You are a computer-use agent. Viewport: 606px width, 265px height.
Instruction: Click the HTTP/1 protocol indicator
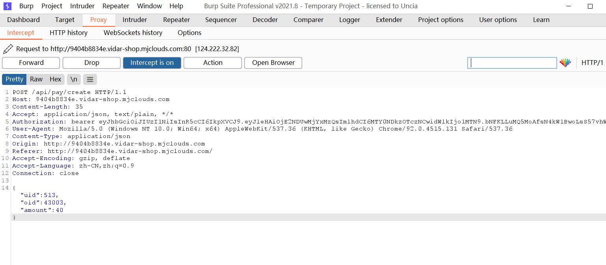pyautogui.click(x=592, y=63)
